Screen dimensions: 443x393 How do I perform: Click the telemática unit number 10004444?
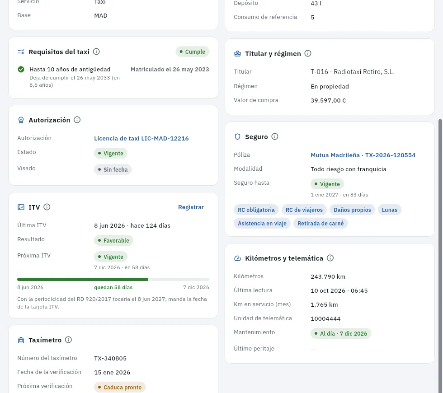325,319
